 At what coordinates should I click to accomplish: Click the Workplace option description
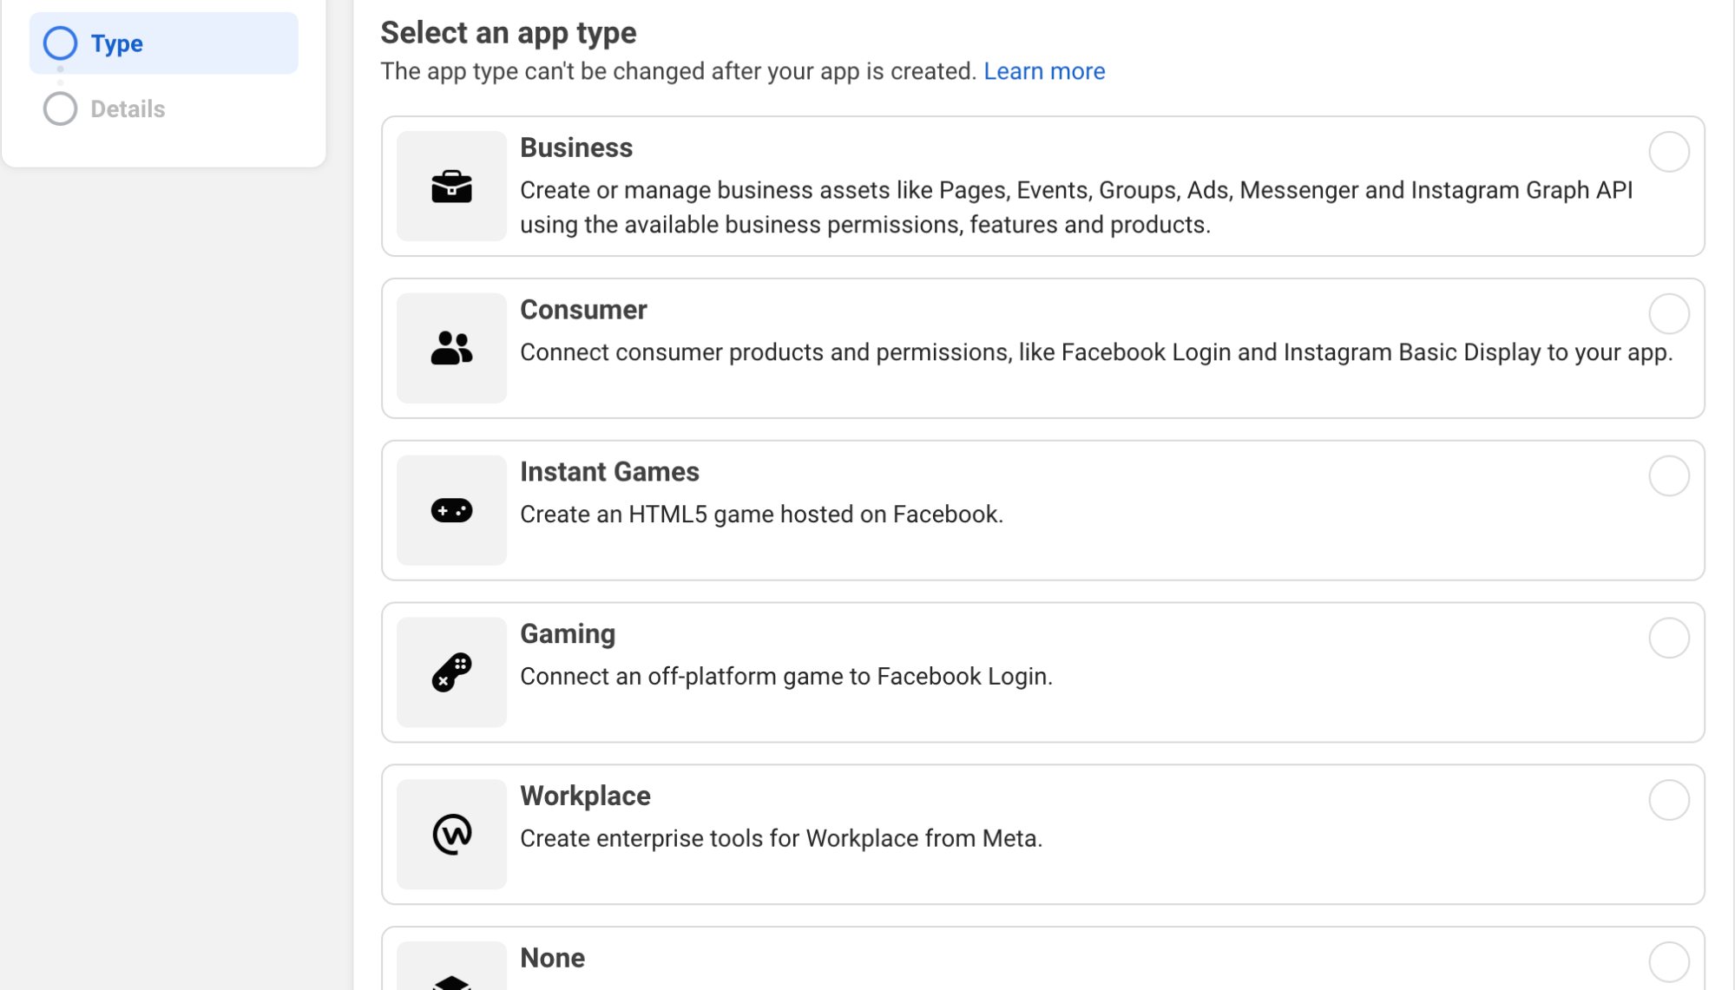[781, 838]
